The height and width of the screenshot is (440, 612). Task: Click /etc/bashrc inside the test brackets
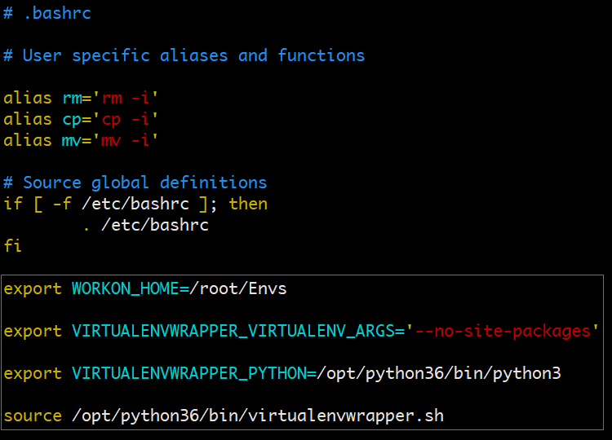click(x=135, y=204)
